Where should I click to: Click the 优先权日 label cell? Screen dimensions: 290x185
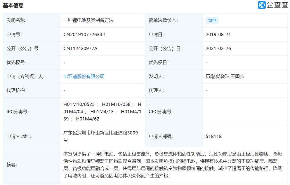pyautogui.click(x=174, y=63)
